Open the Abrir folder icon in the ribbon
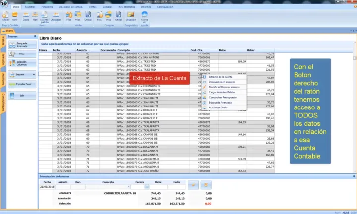 coord(15,16)
